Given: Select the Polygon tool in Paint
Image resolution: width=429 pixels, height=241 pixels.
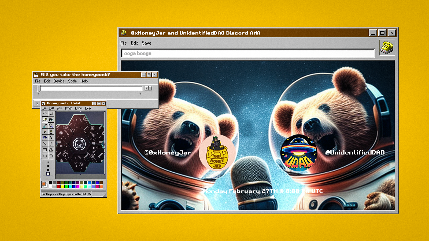Looking at the screenshot, I should (x=51, y=150).
